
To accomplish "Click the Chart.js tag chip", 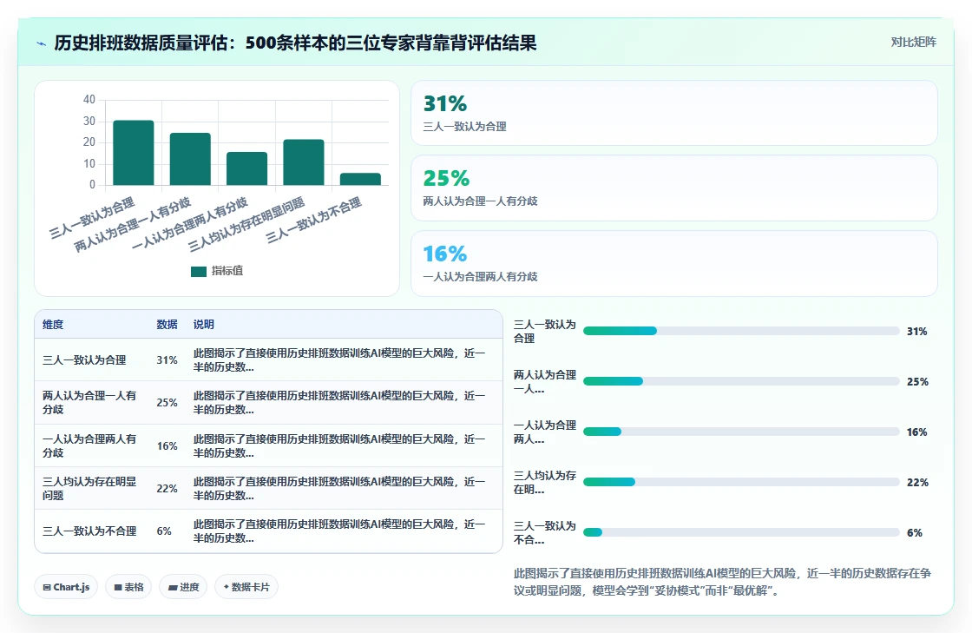I will 66,587.
